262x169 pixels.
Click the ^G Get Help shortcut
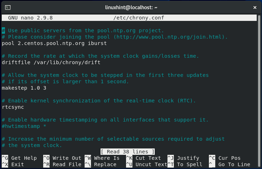coord(19,158)
